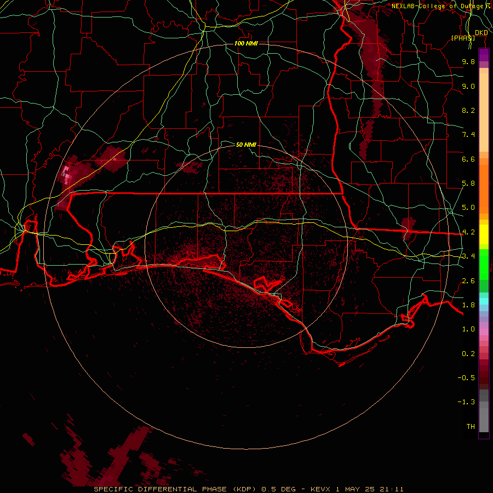493x493 pixels.
Task: Click the TH label at the scale bottom
Action: 471,427
